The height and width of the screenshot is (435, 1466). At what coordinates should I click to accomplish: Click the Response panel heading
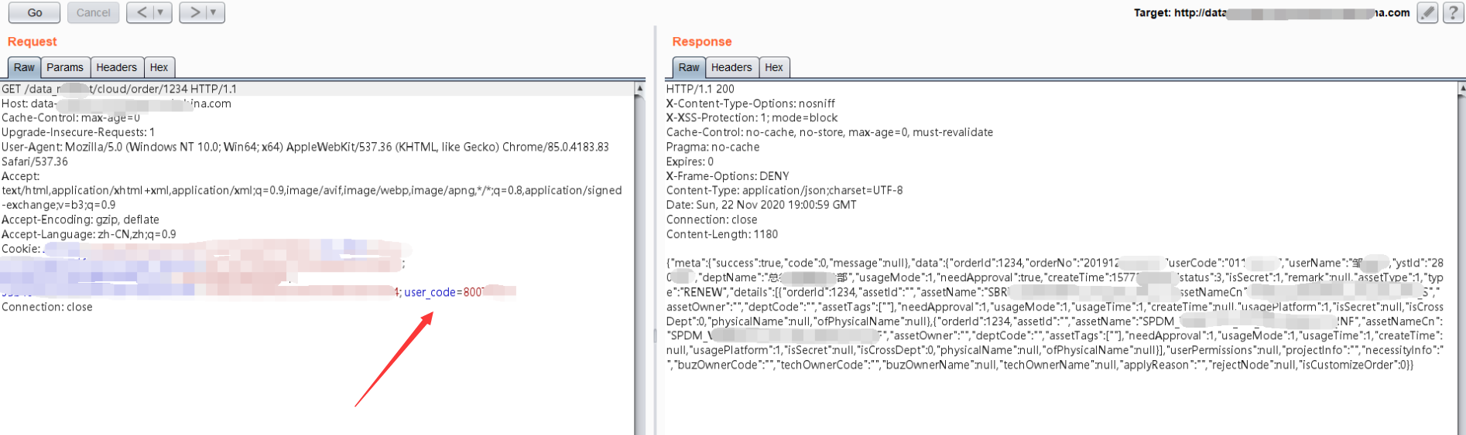(702, 42)
